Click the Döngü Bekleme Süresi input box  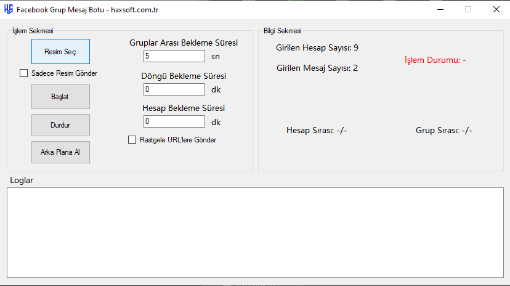174,89
